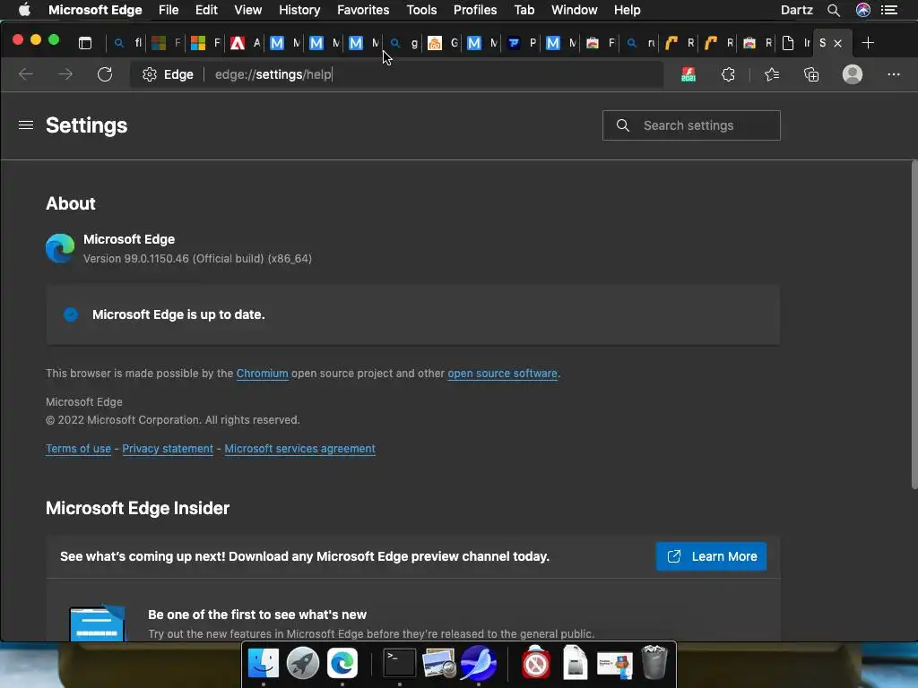918x688 pixels.
Task: Open the Microsoft services agreement link
Action: pyautogui.click(x=299, y=449)
